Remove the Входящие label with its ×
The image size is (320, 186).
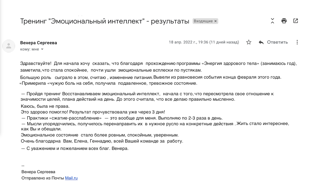pyautogui.click(x=215, y=21)
